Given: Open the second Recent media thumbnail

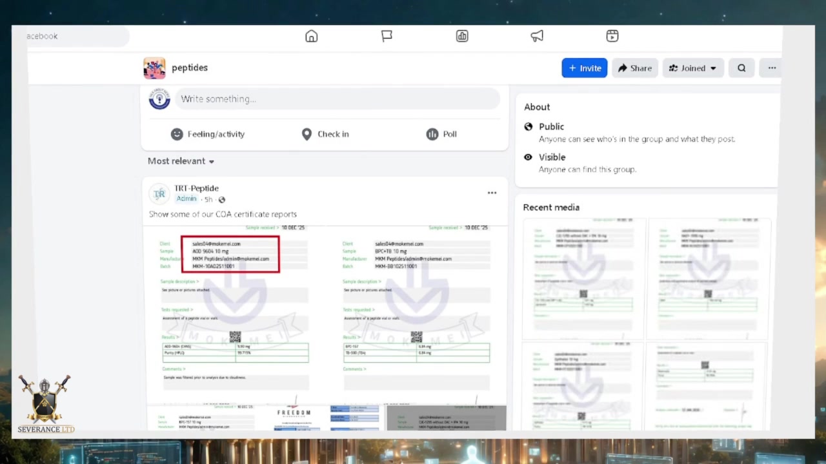Looking at the screenshot, I should pyautogui.click(x=708, y=278).
